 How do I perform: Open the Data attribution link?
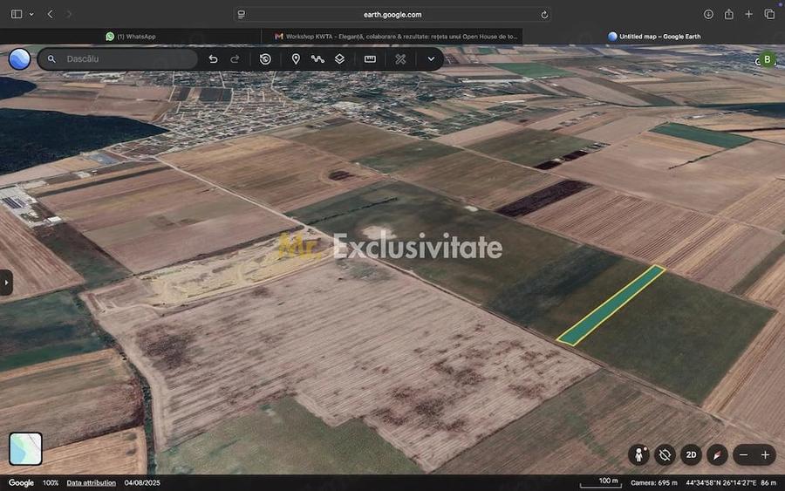(x=91, y=483)
